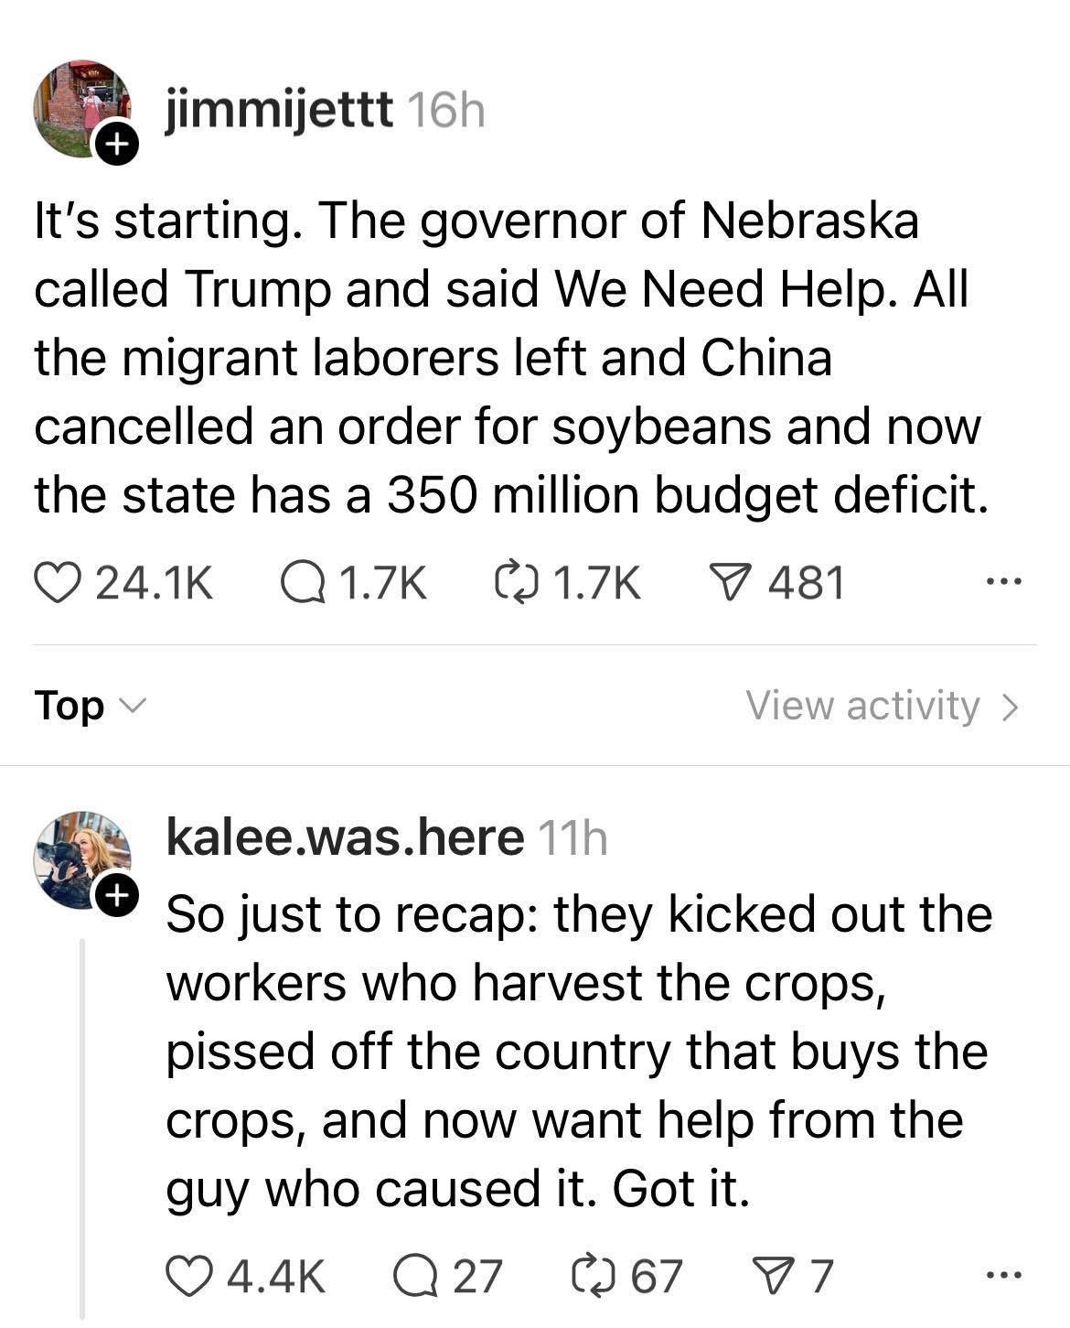Open replies to kalee.was.here's comment
Screen dimensions: 1070x1328
(x=414, y=1275)
